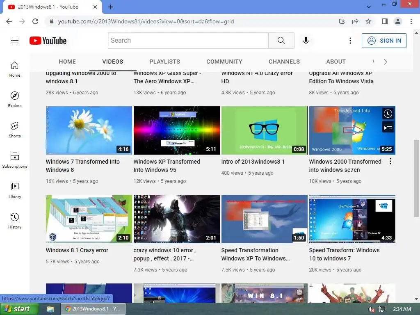Reload the page
This screenshot has height=315, width=420.
[x=35, y=21]
